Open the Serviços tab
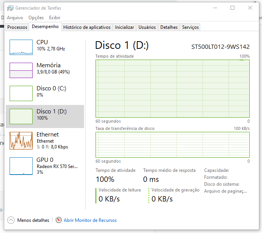Viewport: 262px width, 233px height. 190,27
